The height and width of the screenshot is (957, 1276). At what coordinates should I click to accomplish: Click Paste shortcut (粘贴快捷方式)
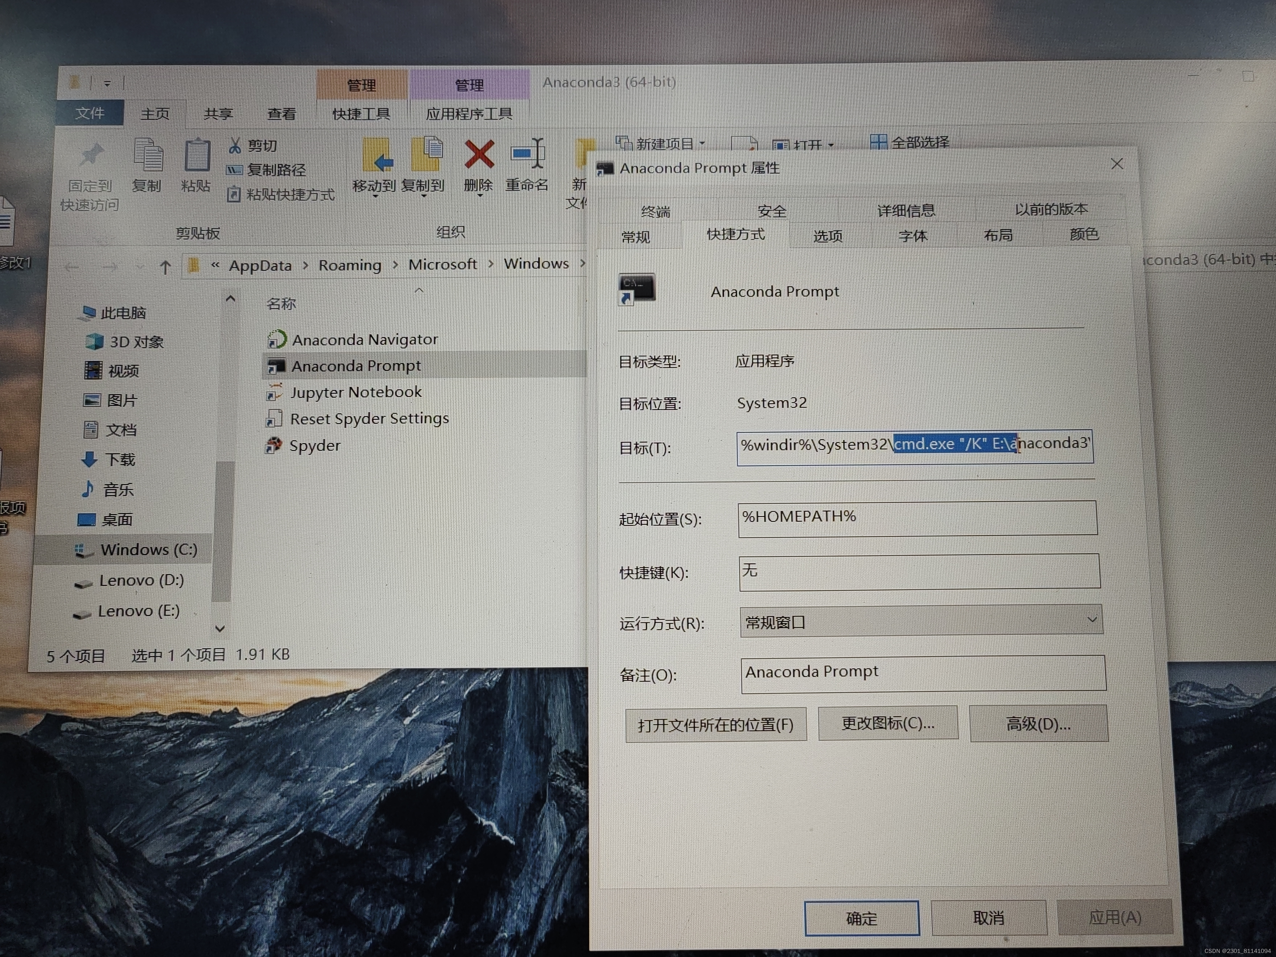point(281,194)
